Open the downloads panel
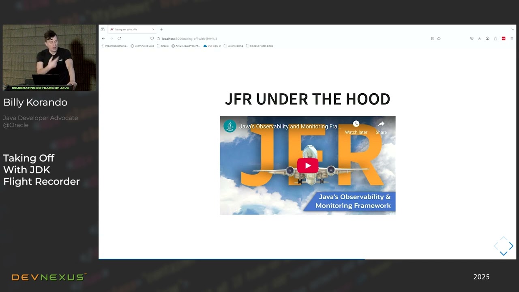This screenshot has height=292, width=519. click(x=479, y=39)
